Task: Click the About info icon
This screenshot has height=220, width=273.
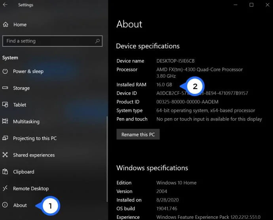Action: point(5,205)
